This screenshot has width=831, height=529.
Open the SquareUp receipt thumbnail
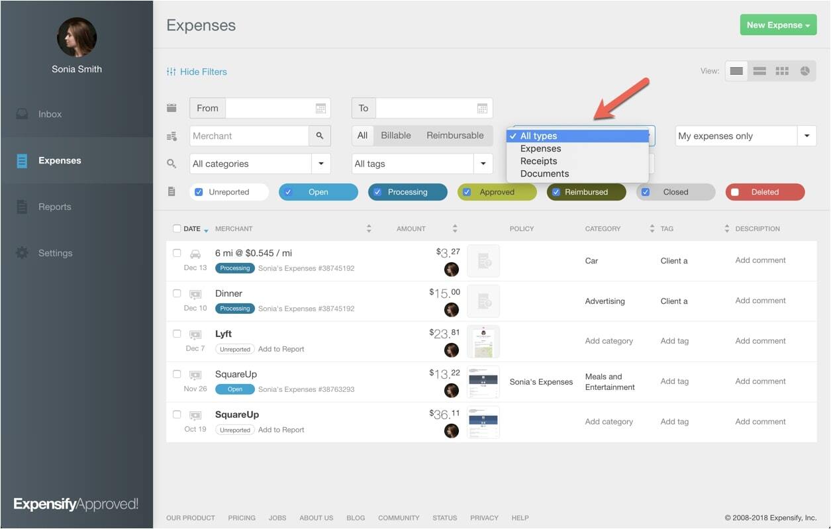[483, 382]
